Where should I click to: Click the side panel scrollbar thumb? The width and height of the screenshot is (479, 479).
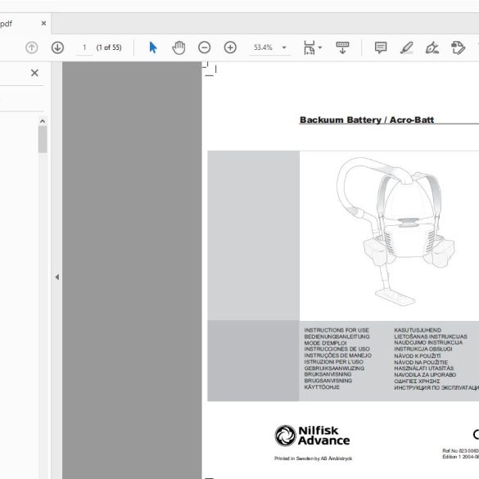[x=43, y=139]
